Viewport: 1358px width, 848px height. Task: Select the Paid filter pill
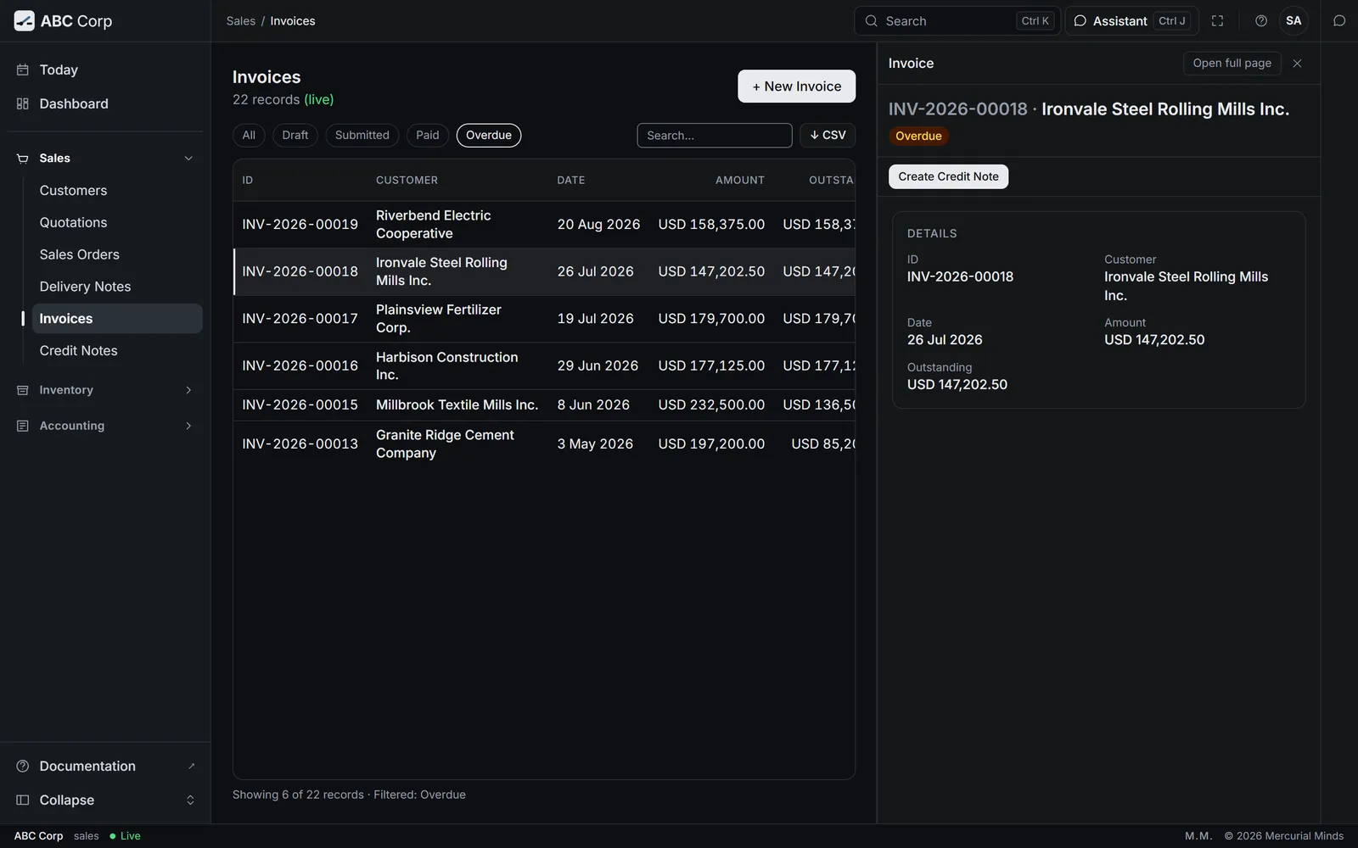click(x=428, y=136)
